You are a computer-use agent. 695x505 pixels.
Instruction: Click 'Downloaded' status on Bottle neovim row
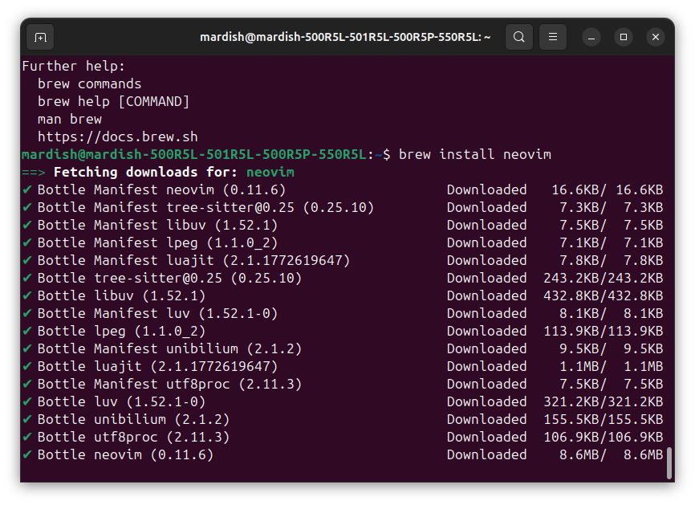pos(486,455)
